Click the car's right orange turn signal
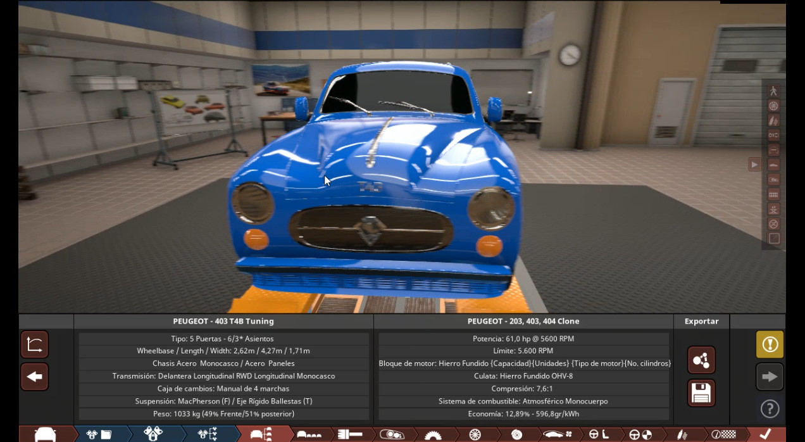 pos(489,246)
